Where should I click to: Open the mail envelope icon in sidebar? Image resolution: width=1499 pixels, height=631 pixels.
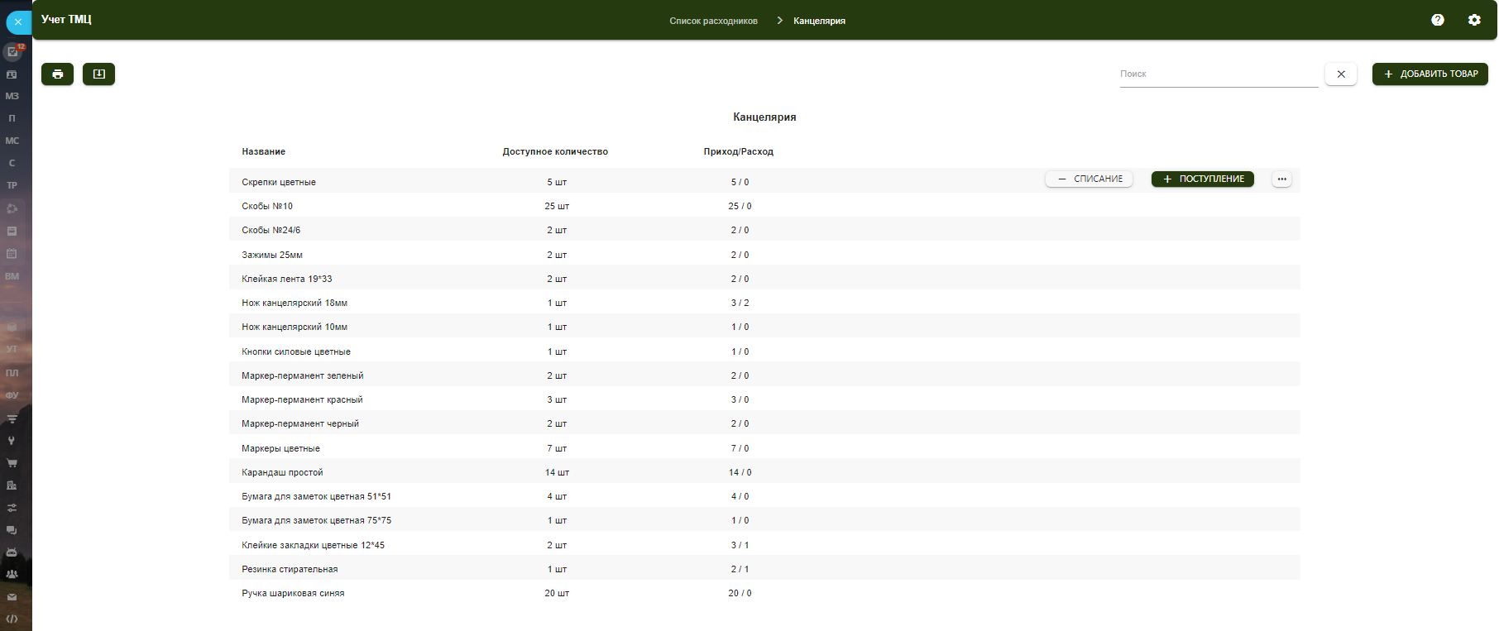coord(12,596)
